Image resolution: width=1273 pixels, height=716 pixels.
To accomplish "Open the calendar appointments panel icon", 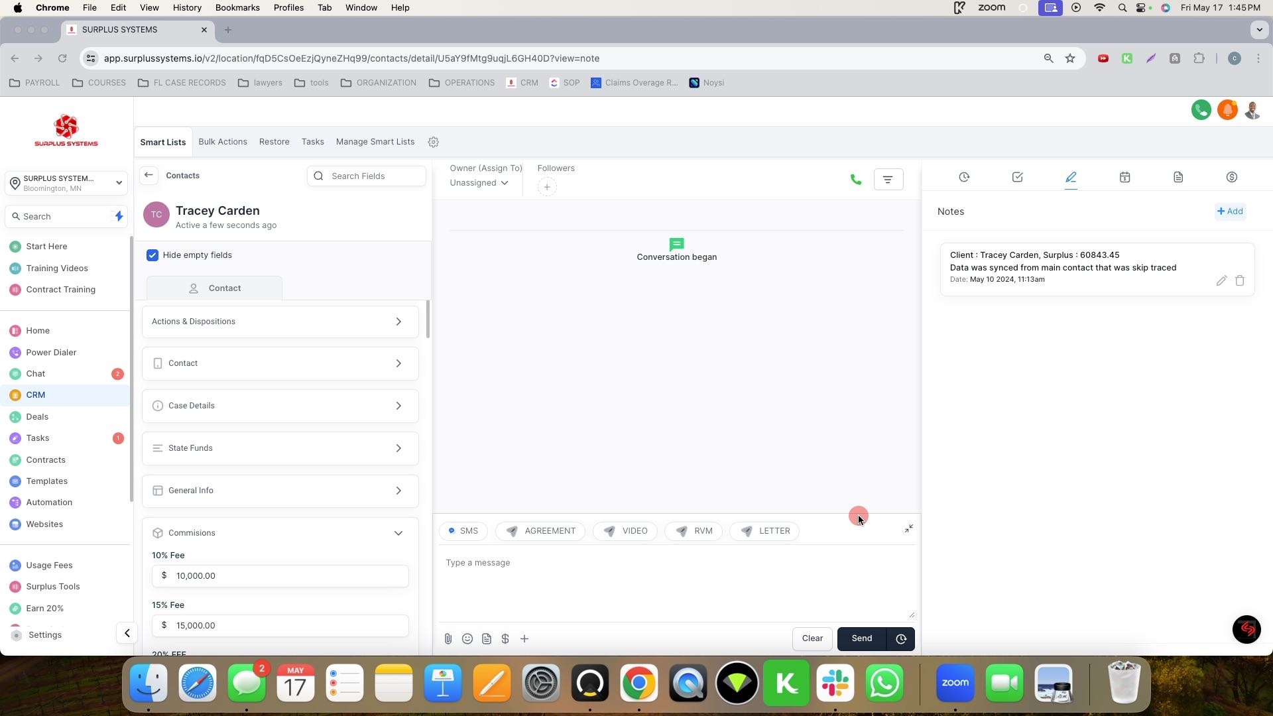I will (x=1124, y=177).
